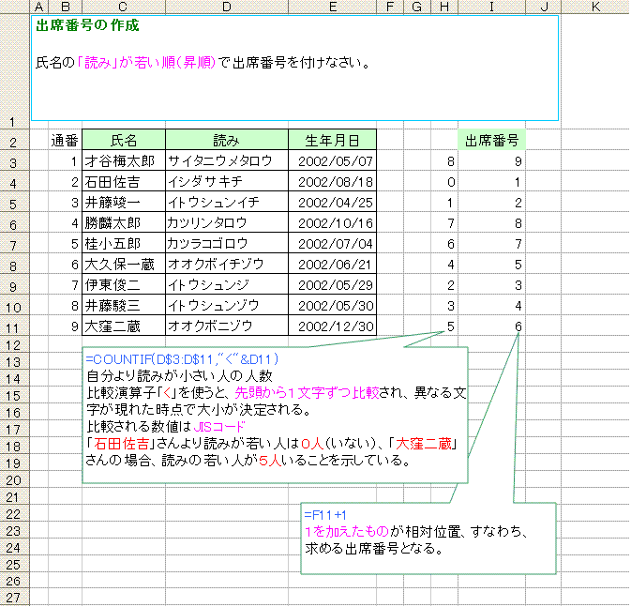Select attendance number 9 in row 3

point(491,160)
